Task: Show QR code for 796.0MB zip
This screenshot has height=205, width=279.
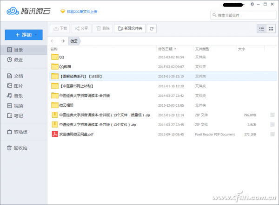Action: click(272, 115)
